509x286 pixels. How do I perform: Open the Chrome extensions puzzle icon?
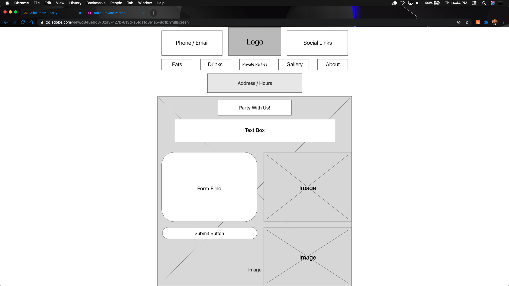486,22
